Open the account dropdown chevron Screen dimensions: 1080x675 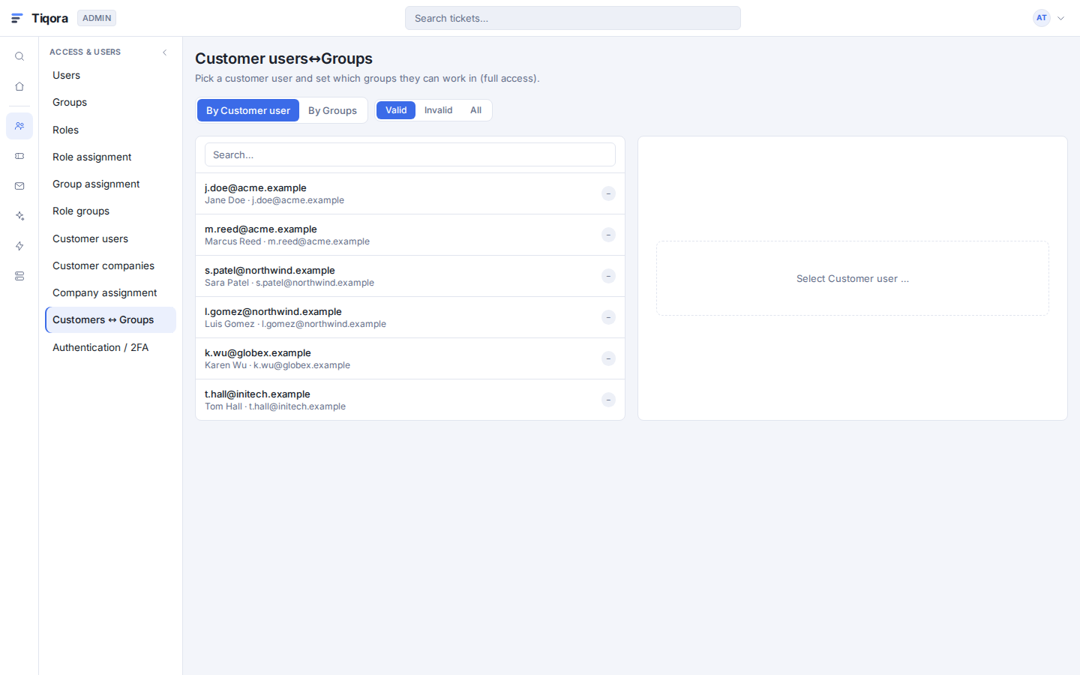pyautogui.click(x=1060, y=18)
